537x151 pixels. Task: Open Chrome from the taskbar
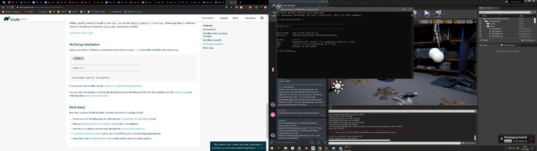point(320,148)
